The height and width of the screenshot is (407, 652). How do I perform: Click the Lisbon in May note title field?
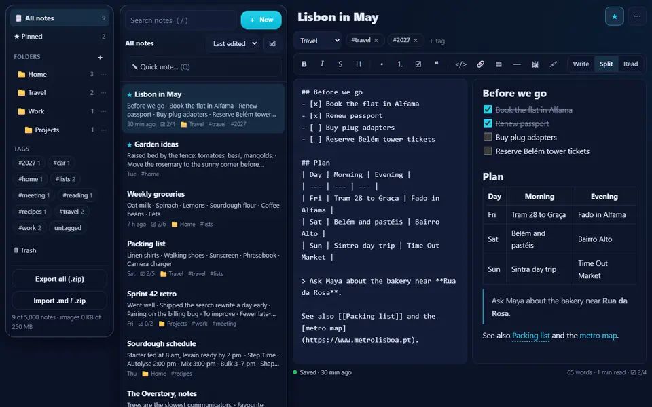pyautogui.click(x=448, y=17)
